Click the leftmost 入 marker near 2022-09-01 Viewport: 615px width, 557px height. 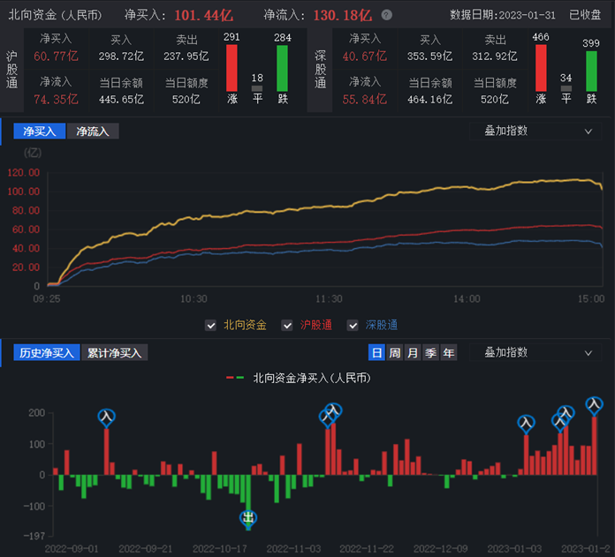107,416
